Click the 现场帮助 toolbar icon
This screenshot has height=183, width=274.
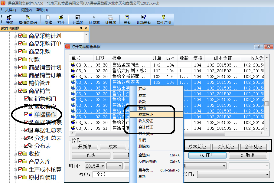(144, 20)
